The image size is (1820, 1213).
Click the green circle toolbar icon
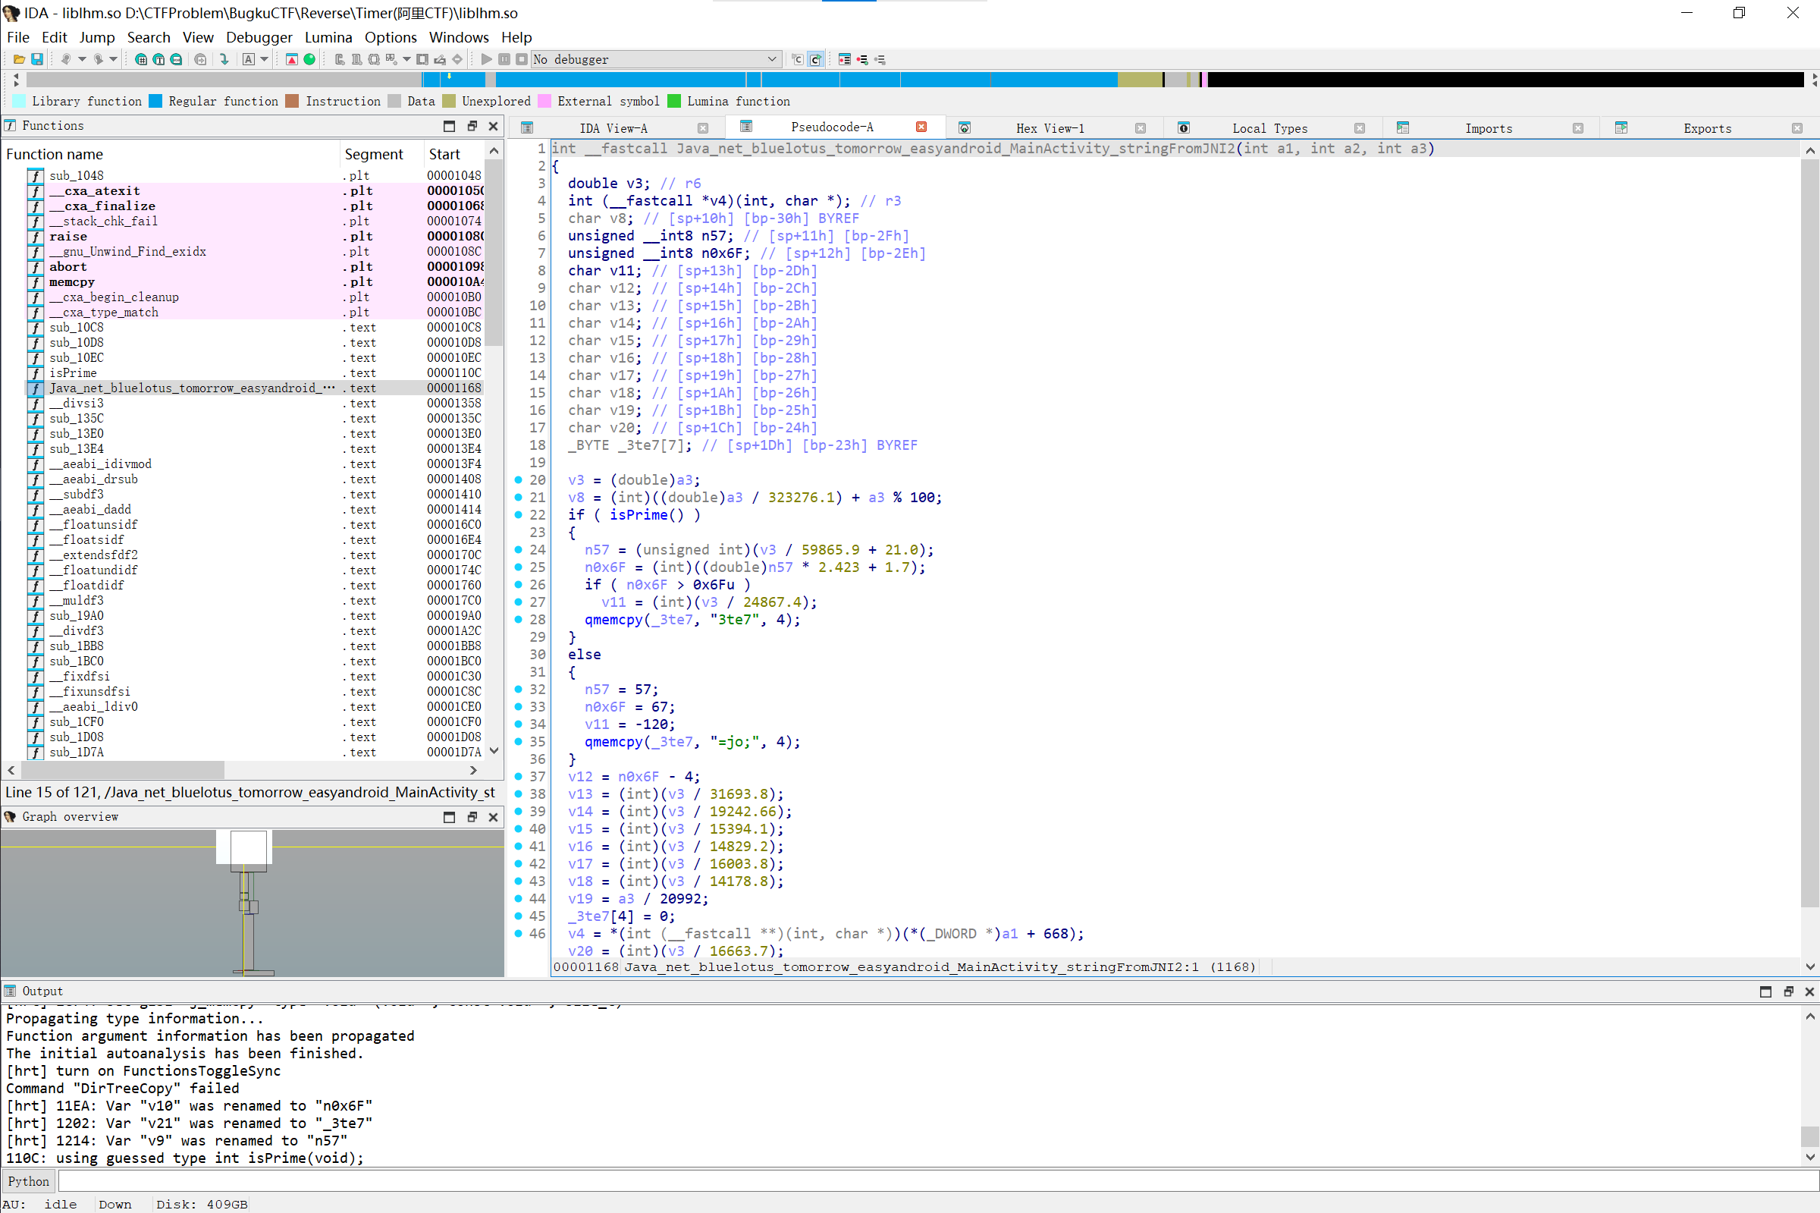[x=309, y=60]
